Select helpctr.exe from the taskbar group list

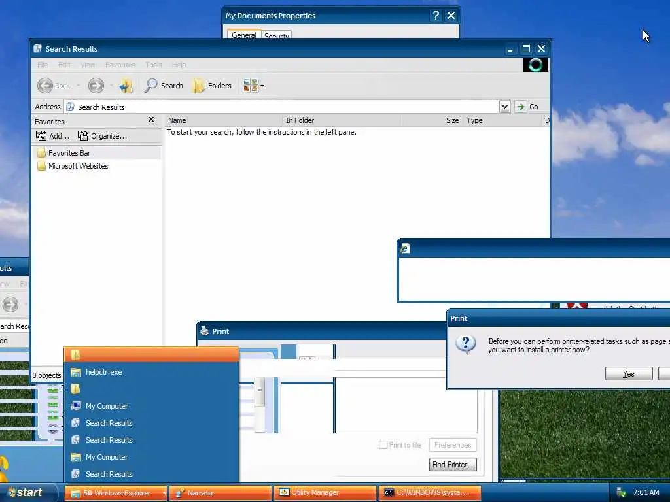tap(151, 372)
